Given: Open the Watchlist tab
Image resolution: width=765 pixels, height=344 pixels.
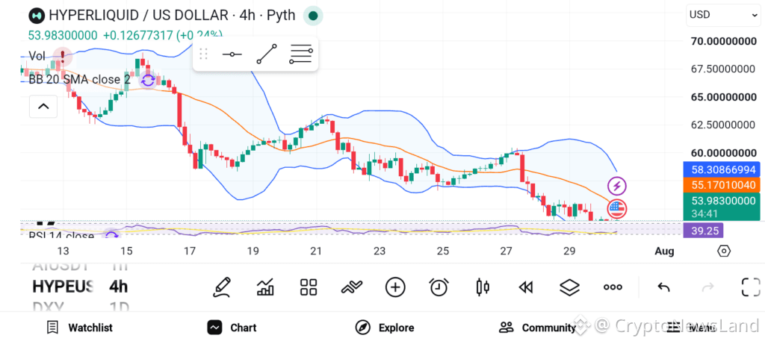Looking at the screenshot, I should (x=79, y=328).
